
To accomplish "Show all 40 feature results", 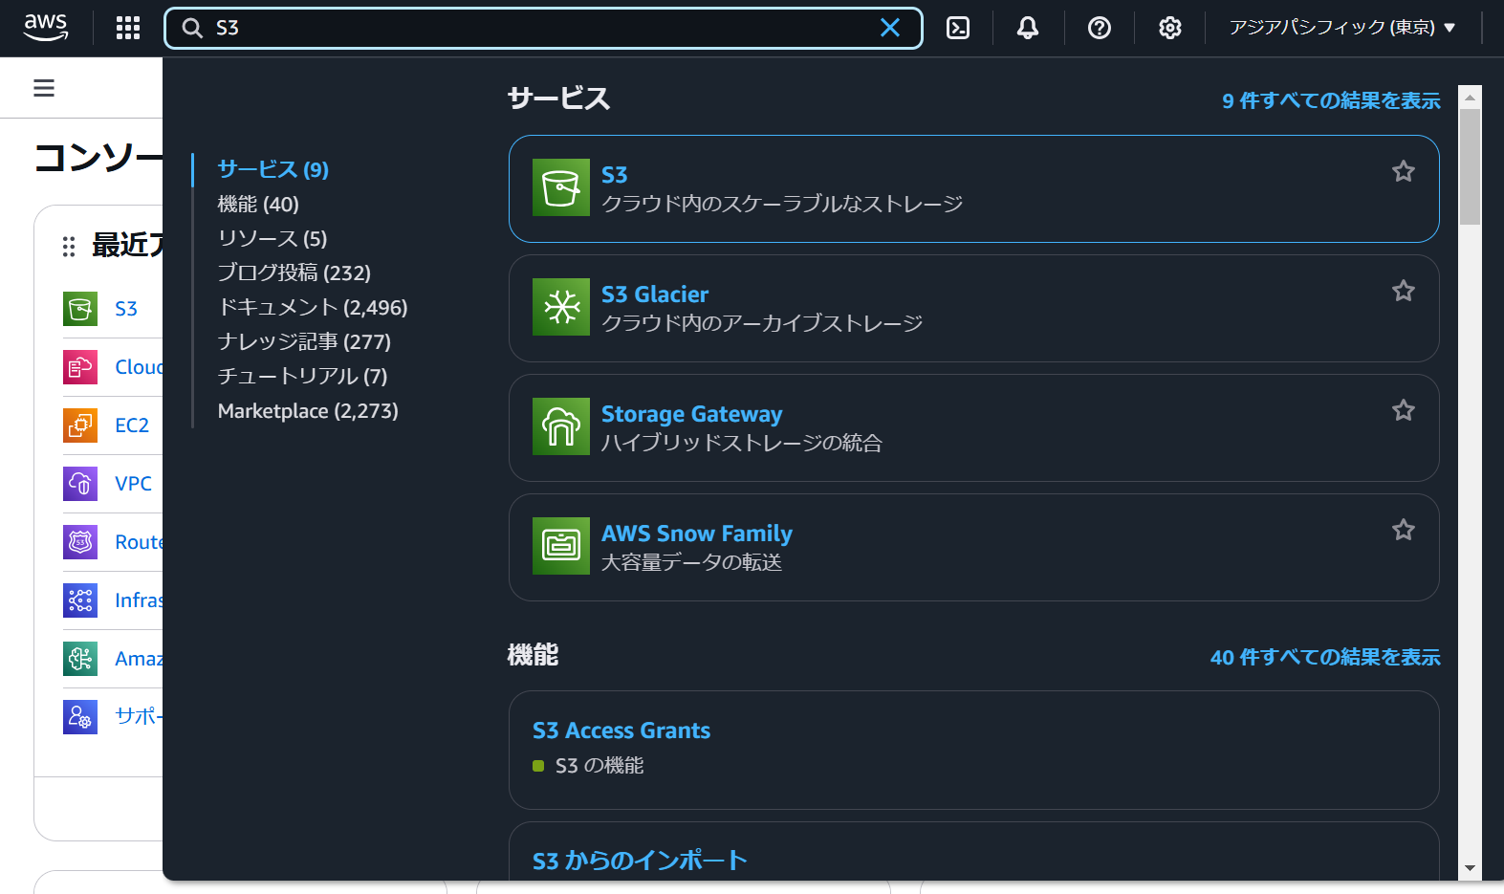I will pyautogui.click(x=1325, y=657).
